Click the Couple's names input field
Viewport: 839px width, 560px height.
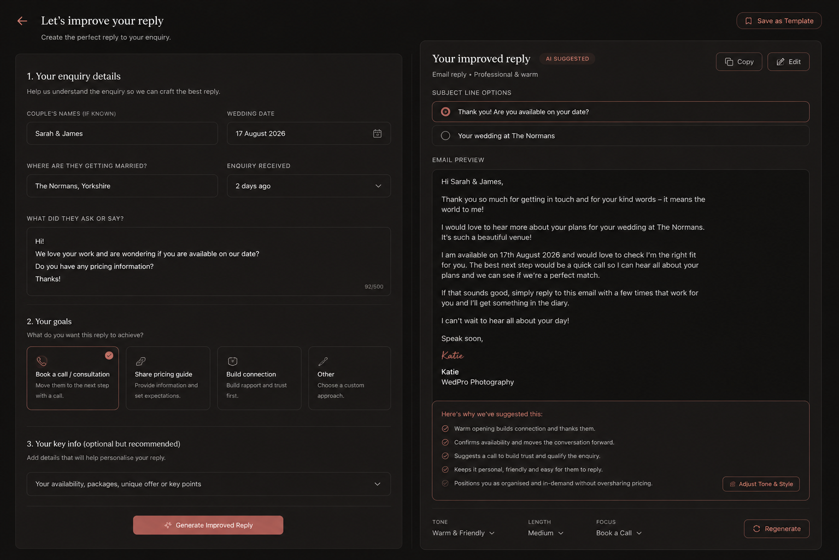[122, 133]
